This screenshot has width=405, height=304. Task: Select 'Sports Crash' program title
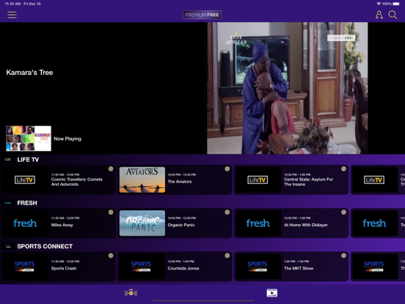pyautogui.click(x=64, y=269)
